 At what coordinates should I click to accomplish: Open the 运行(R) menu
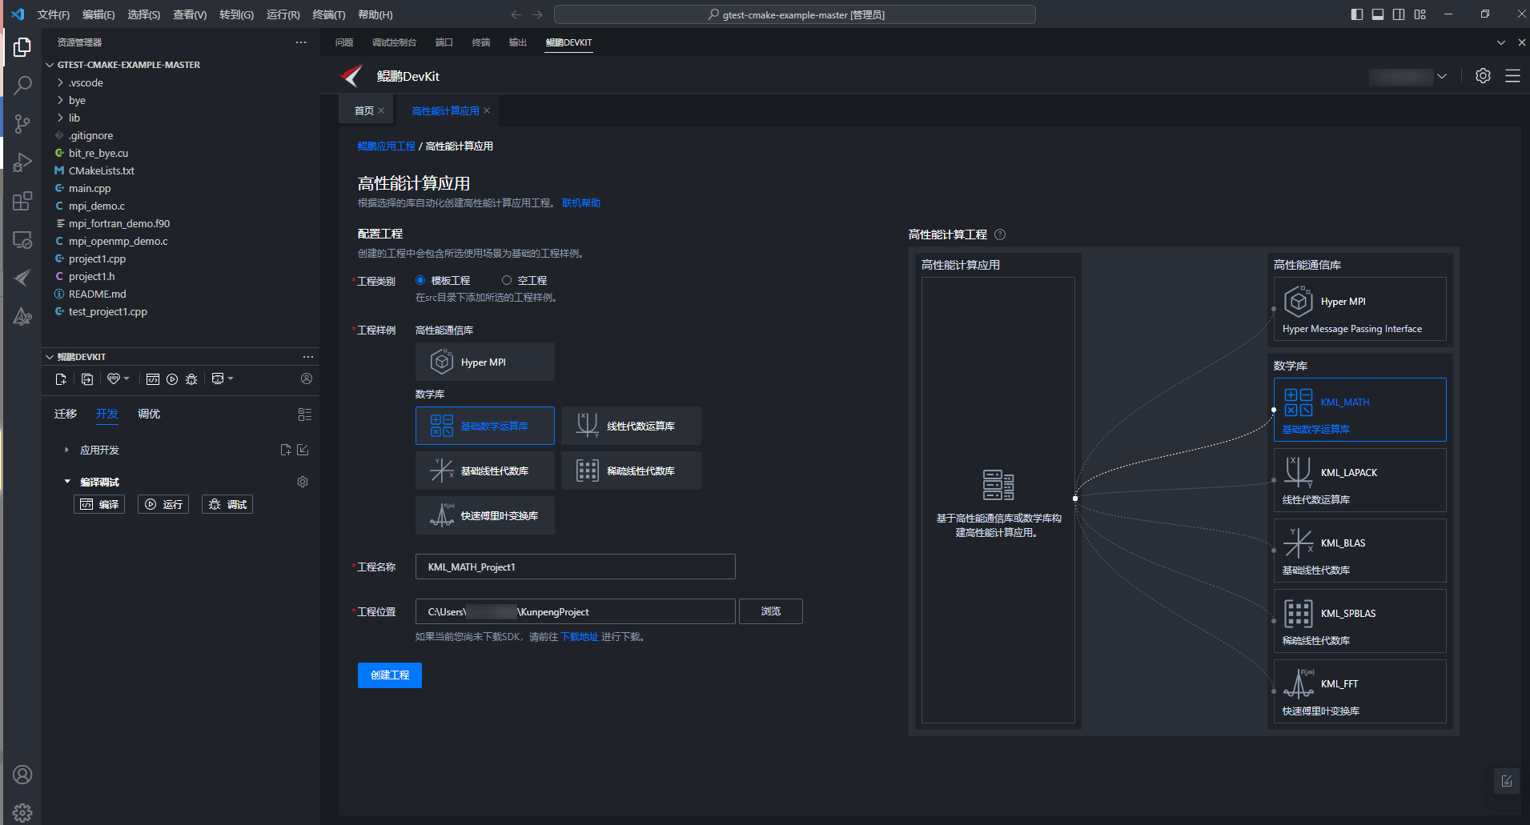pyautogui.click(x=283, y=14)
